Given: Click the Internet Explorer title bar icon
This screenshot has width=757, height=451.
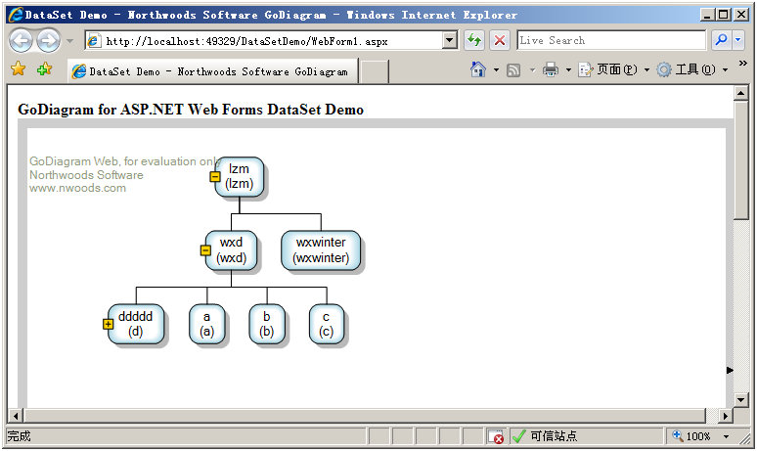Looking at the screenshot, I should 16,15.
